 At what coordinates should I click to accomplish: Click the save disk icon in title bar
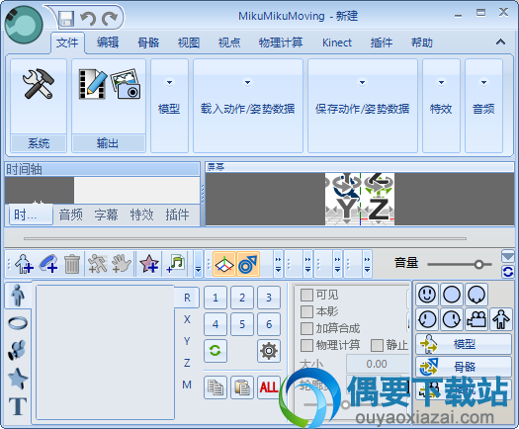66,18
